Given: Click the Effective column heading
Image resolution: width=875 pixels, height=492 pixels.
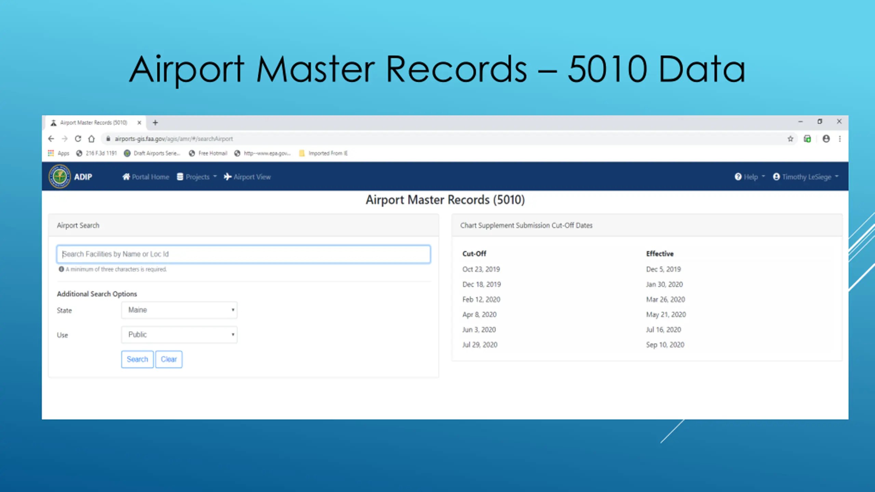Looking at the screenshot, I should click(660, 254).
